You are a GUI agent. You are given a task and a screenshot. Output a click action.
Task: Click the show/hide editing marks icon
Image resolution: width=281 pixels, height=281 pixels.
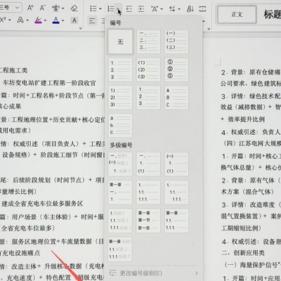202,9
